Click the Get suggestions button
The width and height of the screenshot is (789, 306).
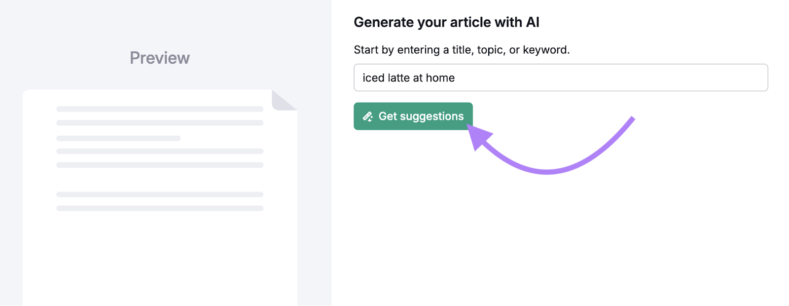click(x=413, y=116)
